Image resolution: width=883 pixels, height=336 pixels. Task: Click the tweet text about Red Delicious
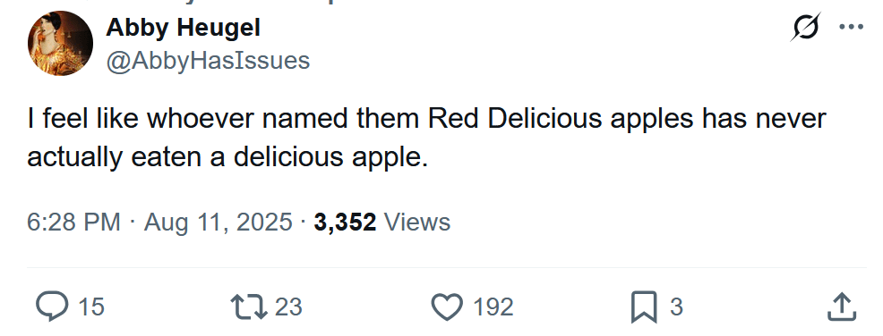click(426, 139)
